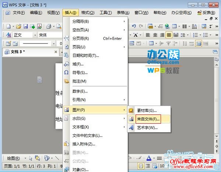The height and width of the screenshot is (172, 221).
Task: Toggle the page layout view button in the status bar
Action: point(141,166)
